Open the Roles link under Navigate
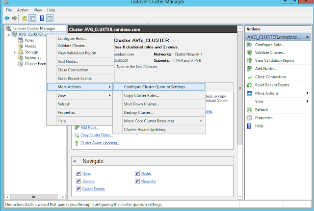Viewport: 314px width, 211px height. pyautogui.click(x=87, y=173)
